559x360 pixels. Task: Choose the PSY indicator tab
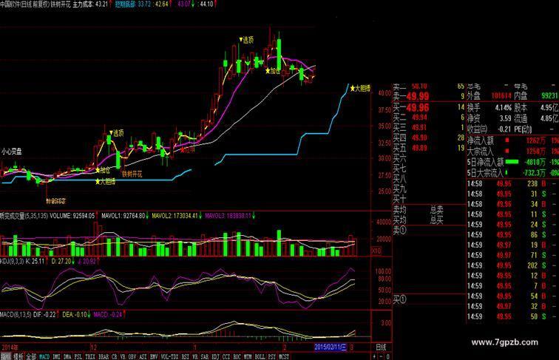271,356
